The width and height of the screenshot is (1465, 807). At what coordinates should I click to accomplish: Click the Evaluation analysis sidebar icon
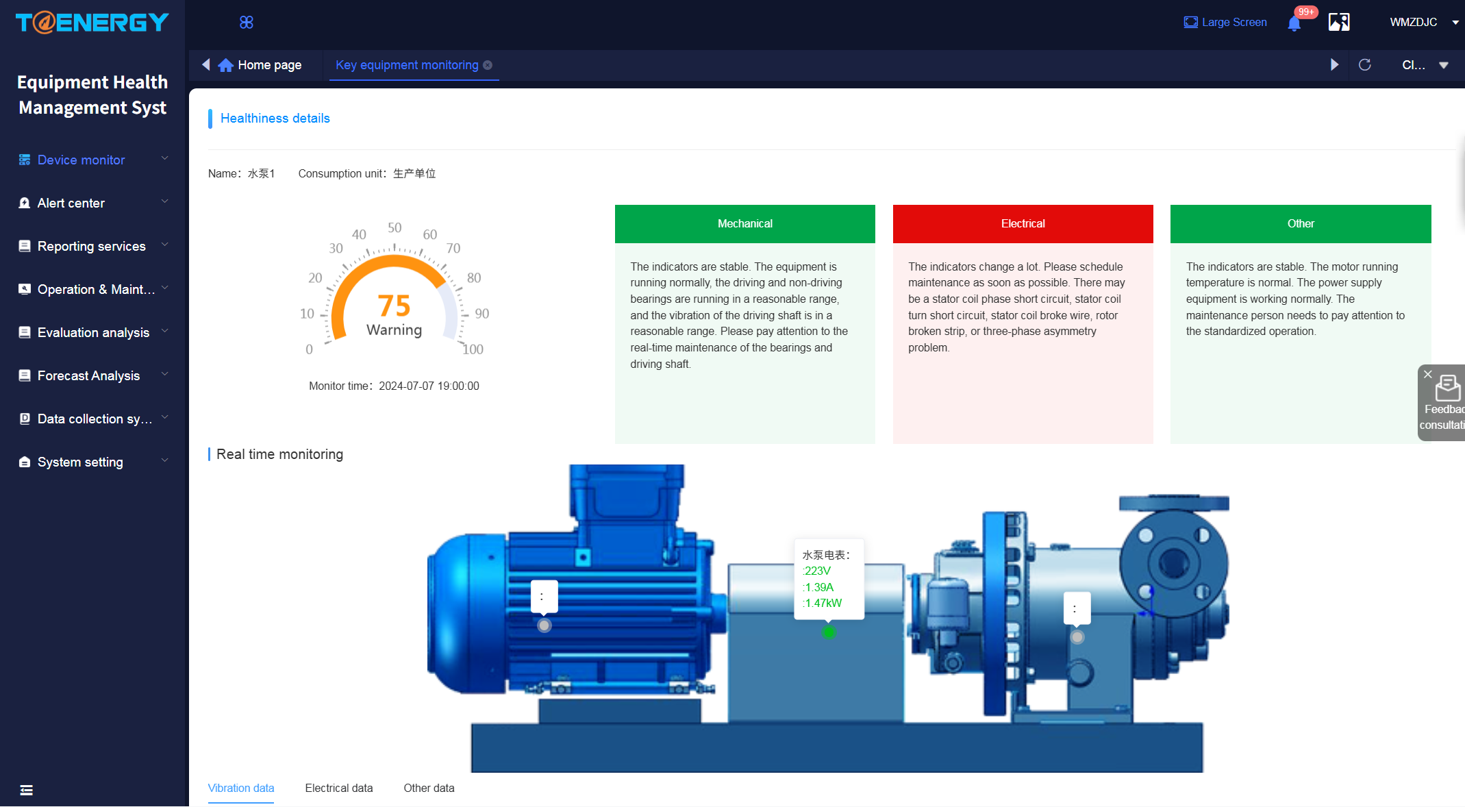click(x=25, y=332)
